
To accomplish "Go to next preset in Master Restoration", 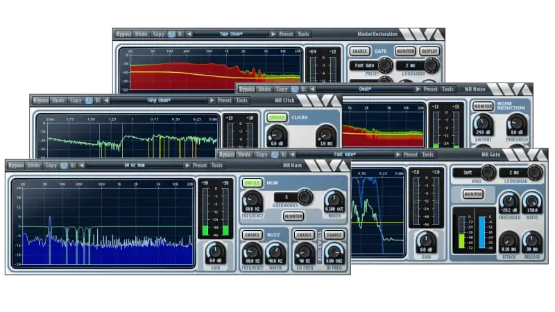I will 273,34.
